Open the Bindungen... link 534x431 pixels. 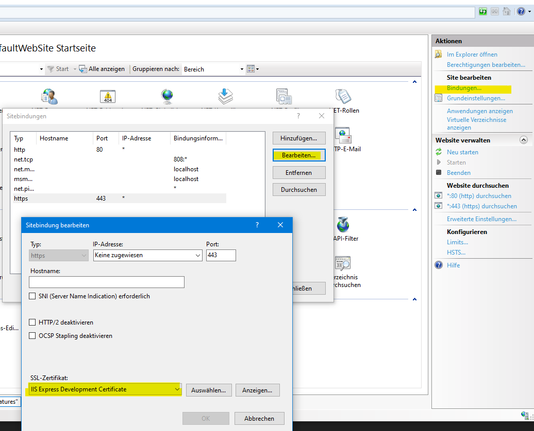pyautogui.click(x=464, y=88)
